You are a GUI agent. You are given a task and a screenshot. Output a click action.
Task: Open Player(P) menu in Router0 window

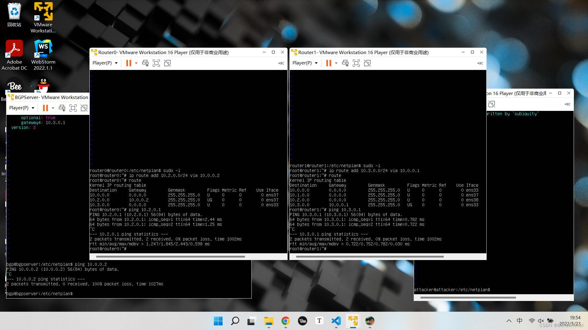coord(105,63)
